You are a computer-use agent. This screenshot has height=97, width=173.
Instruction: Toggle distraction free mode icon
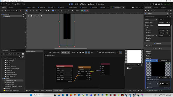click(x=142, y=7)
